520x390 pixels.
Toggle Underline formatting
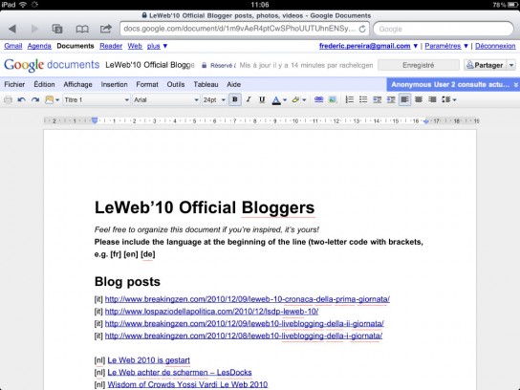[x=262, y=99]
